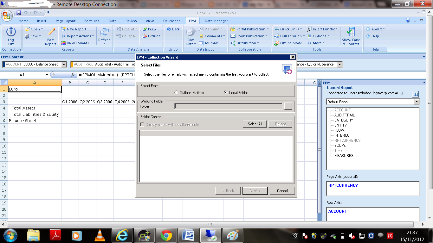
Task: Select the Formulas ribbon tab
Action: [x=91, y=21]
